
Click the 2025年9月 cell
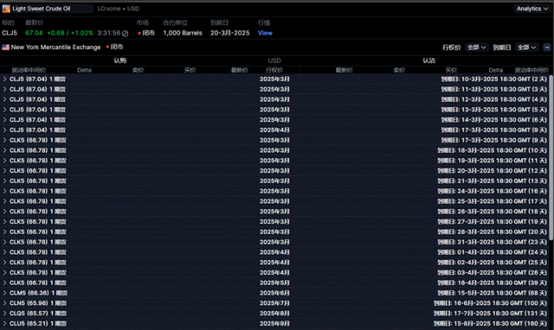pyautogui.click(x=274, y=324)
